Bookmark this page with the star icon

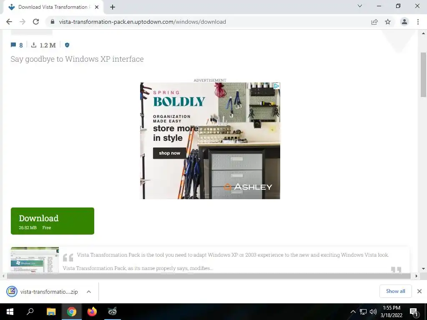(x=388, y=22)
